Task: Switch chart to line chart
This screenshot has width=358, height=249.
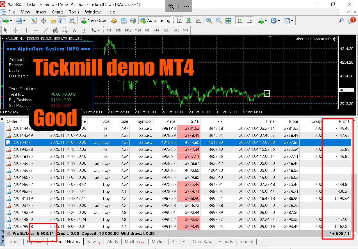Action: click(199, 20)
